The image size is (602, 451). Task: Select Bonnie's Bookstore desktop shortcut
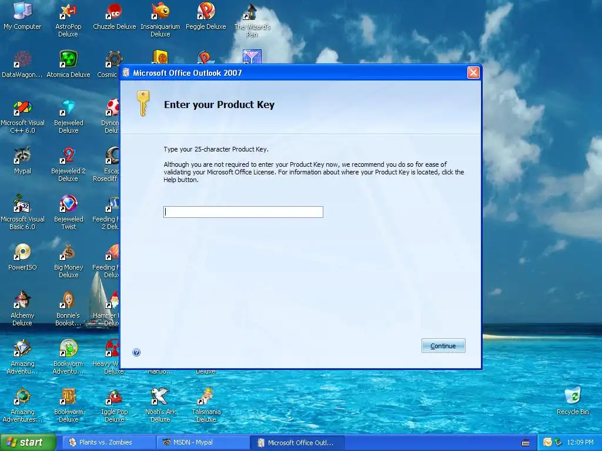(x=68, y=309)
